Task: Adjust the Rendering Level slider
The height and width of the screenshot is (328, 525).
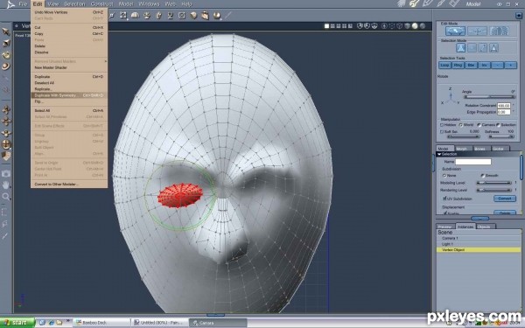Action: point(493,190)
